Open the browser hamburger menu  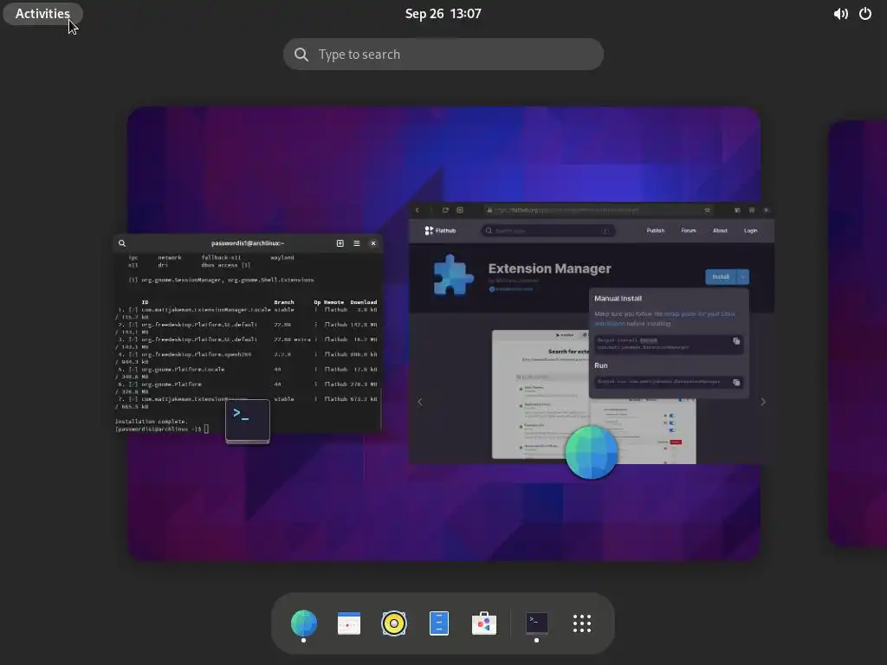[x=752, y=210]
